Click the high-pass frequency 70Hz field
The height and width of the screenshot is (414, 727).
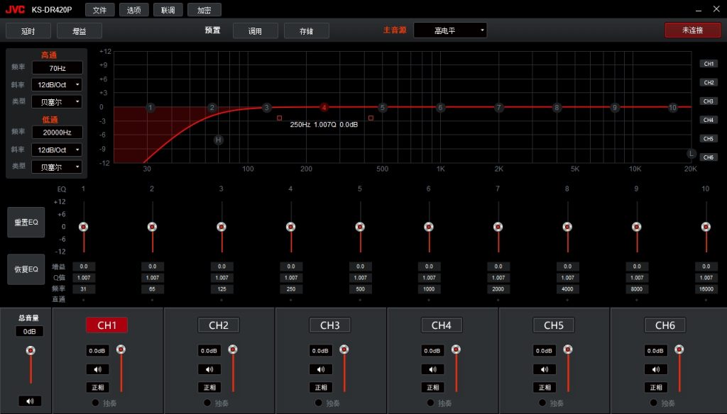[x=57, y=68]
